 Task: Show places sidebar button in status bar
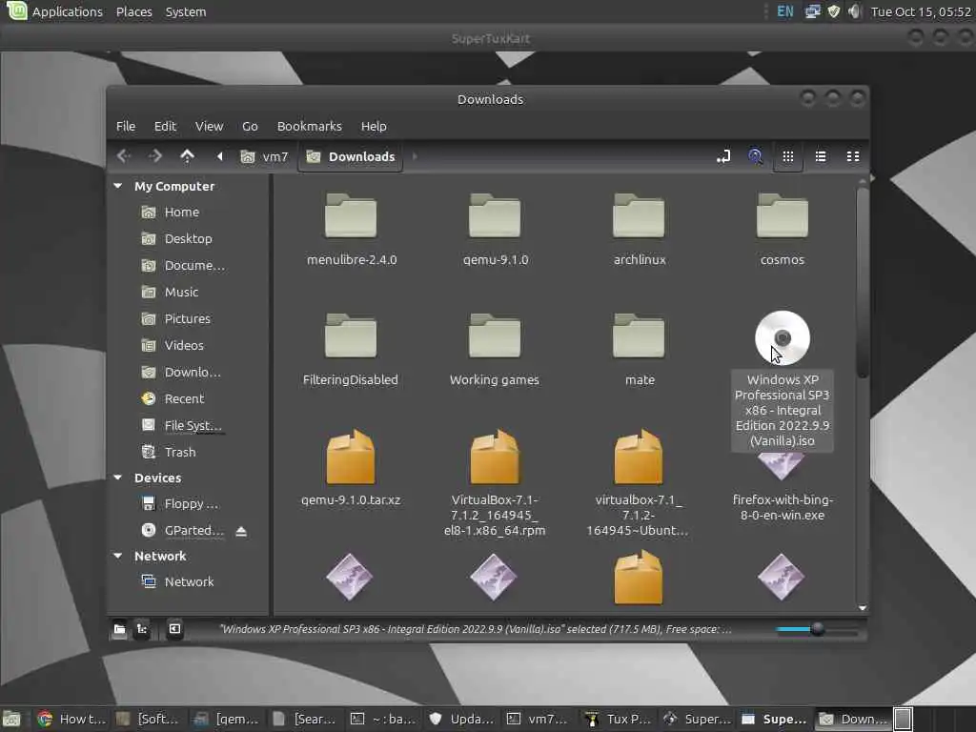[119, 629]
